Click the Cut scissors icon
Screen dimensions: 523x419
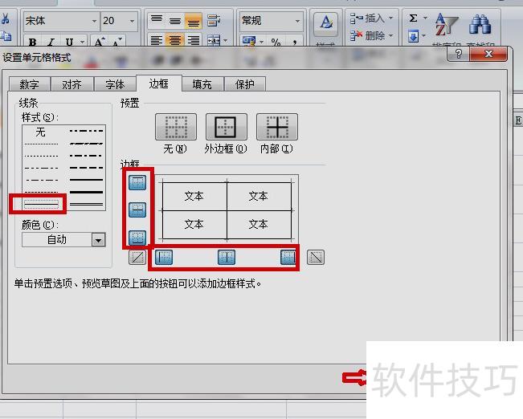[5, 18]
